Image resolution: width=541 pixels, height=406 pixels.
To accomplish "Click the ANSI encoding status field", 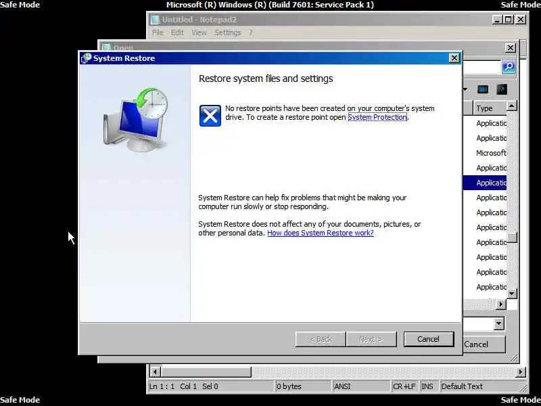I will 362,386.
